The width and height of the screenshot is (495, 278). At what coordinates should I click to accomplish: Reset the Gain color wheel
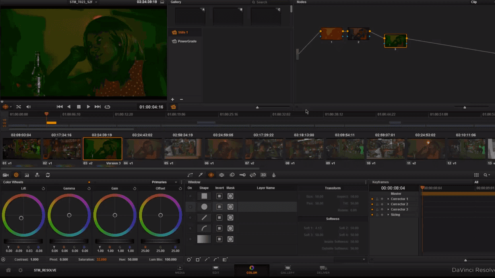[x=134, y=189]
